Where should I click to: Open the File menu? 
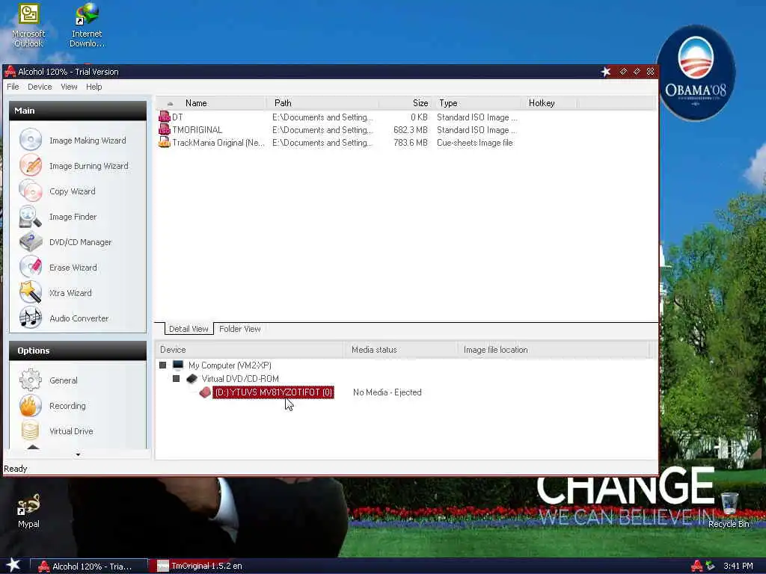point(13,87)
